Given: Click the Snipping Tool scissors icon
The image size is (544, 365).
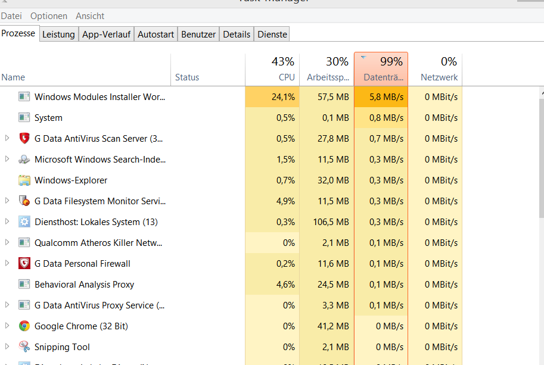Looking at the screenshot, I should coord(24,347).
